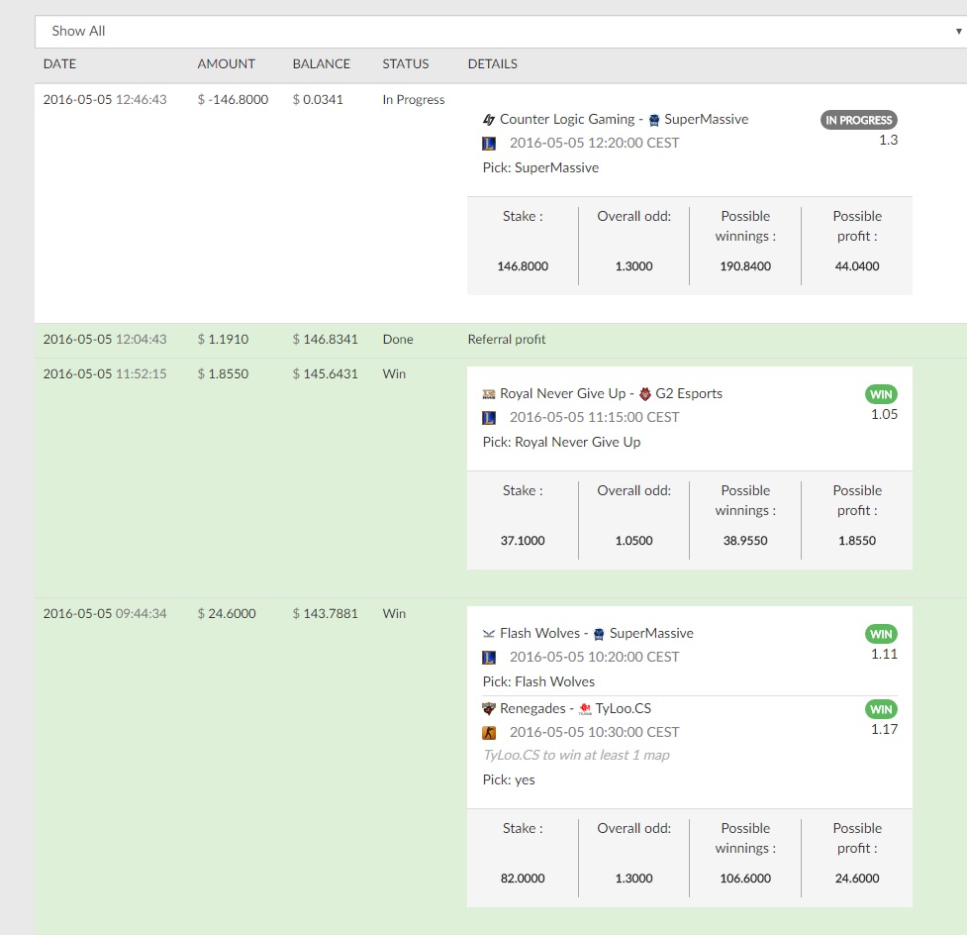Open the Counter Logic Gaming team name
This screenshot has height=935, width=967.
(x=567, y=119)
